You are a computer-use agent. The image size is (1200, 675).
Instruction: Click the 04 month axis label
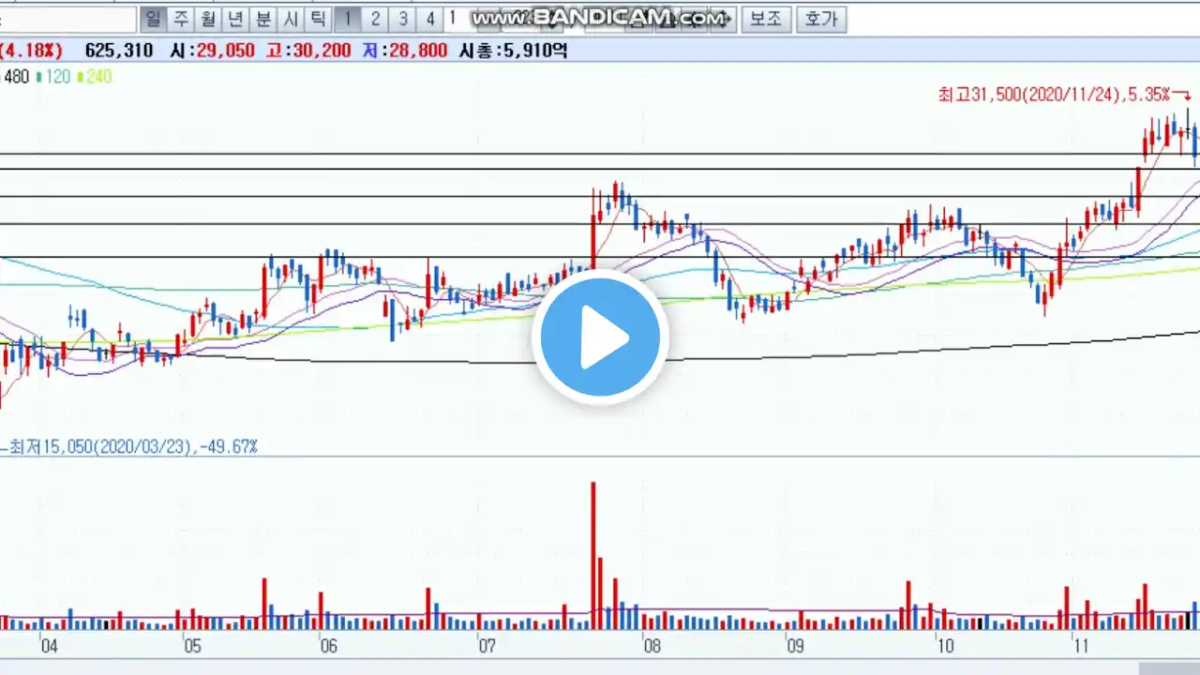49,645
